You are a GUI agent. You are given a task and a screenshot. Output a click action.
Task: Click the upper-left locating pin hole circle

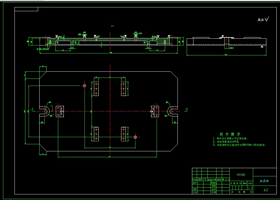click(84, 86)
